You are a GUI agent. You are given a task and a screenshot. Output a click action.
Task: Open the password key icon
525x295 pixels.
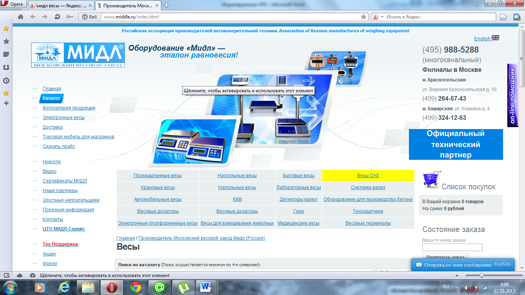pyautogui.click(x=70, y=17)
